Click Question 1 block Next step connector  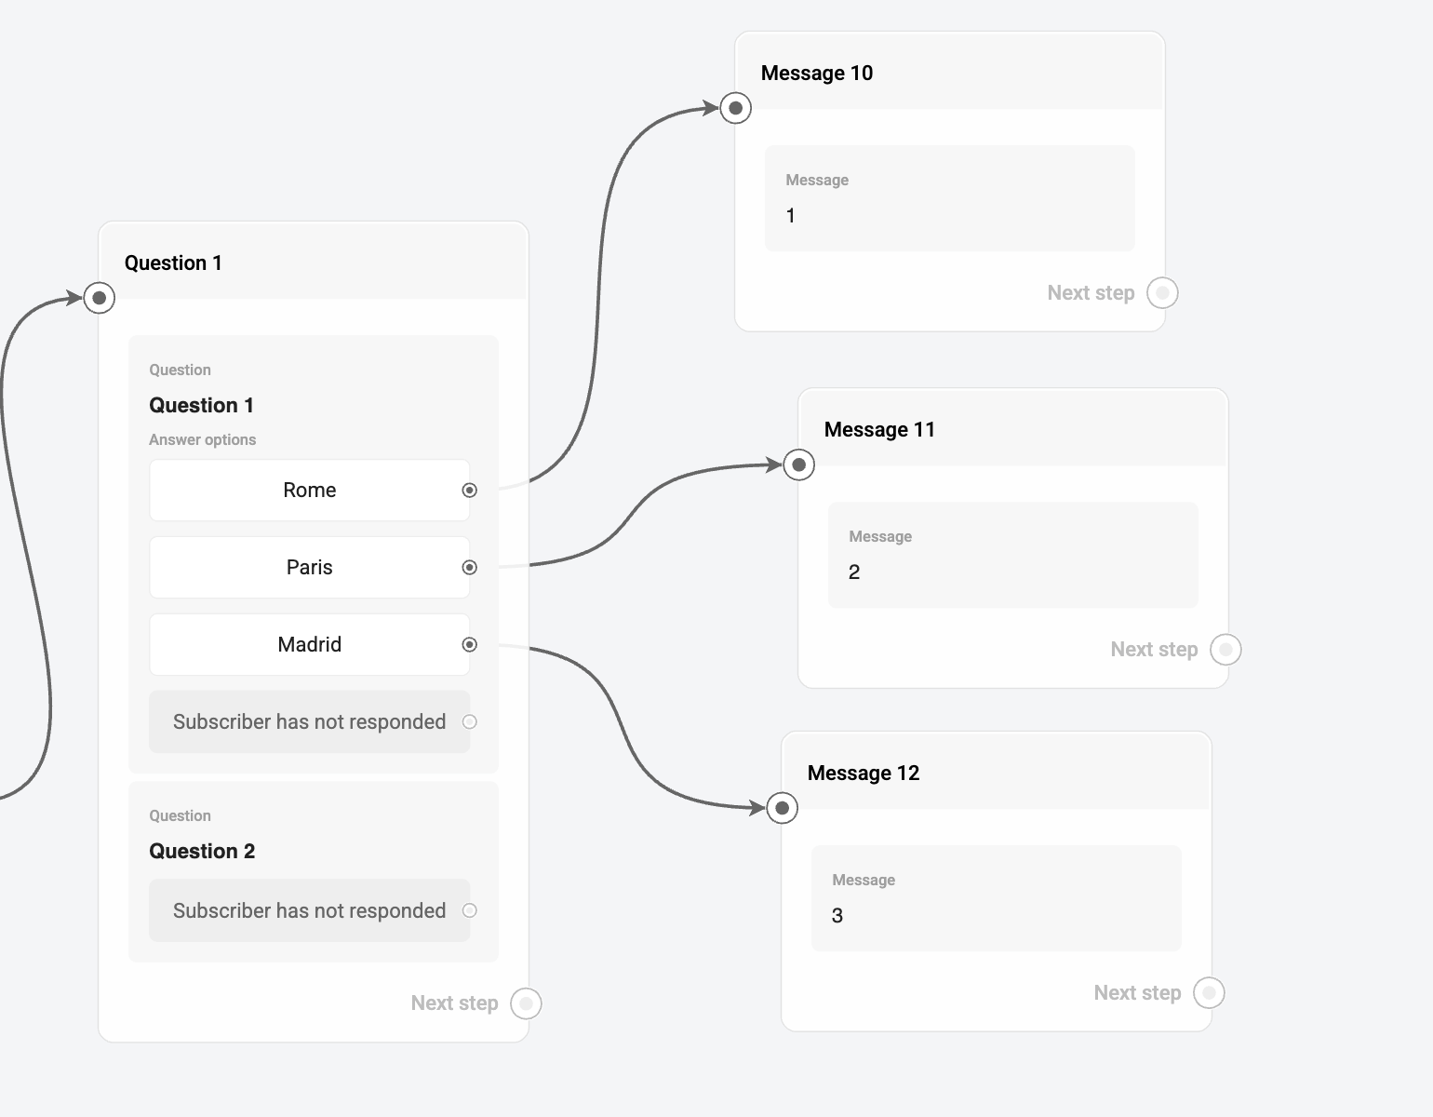click(x=526, y=1003)
